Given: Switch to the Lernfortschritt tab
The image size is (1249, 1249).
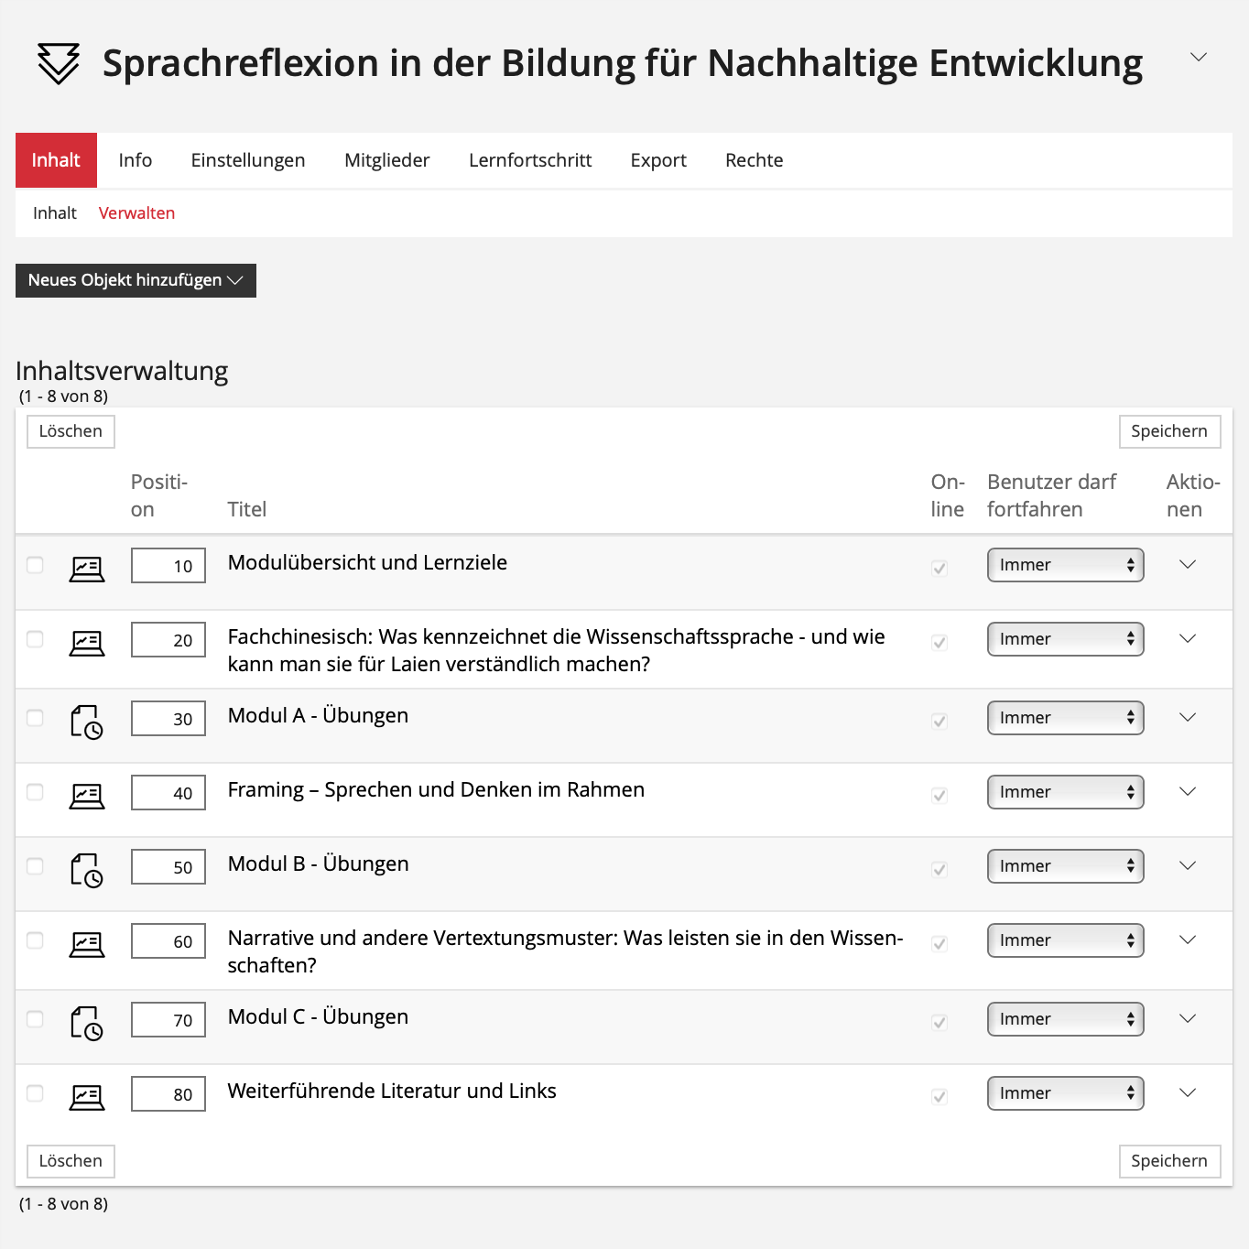Looking at the screenshot, I should point(530,160).
